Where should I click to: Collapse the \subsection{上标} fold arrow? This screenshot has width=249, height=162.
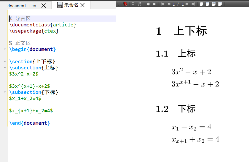click(5, 68)
